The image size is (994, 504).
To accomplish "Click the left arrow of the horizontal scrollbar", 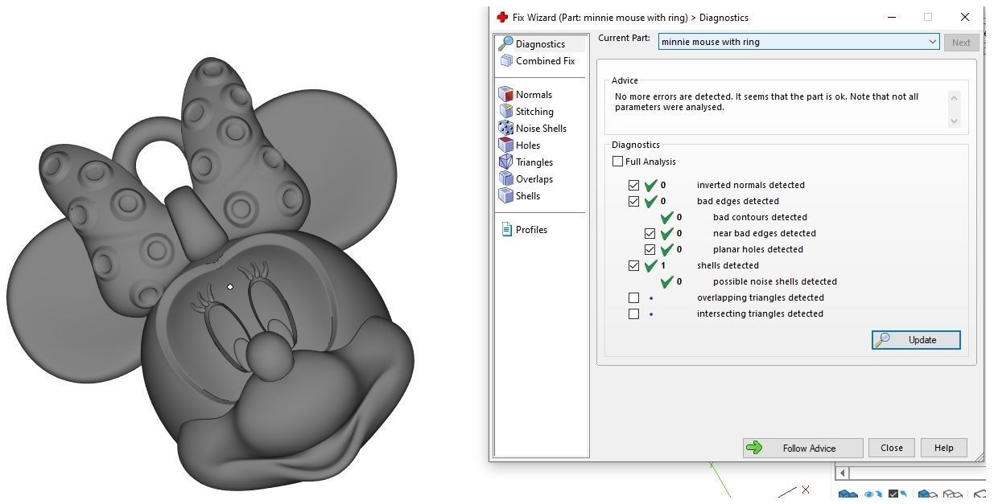I will tap(842, 473).
